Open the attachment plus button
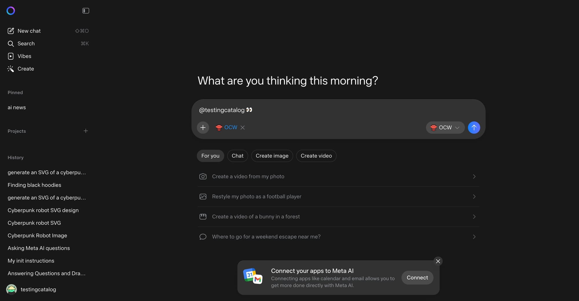Viewport: 579px width, 301px height. [203, 127]
